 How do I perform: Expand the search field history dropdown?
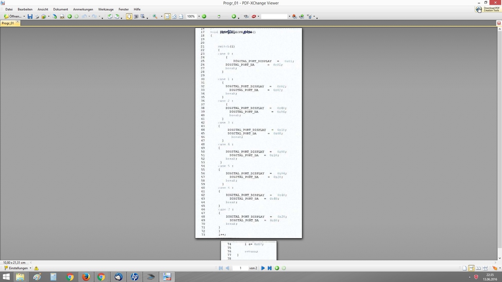(x=289, y=16)
